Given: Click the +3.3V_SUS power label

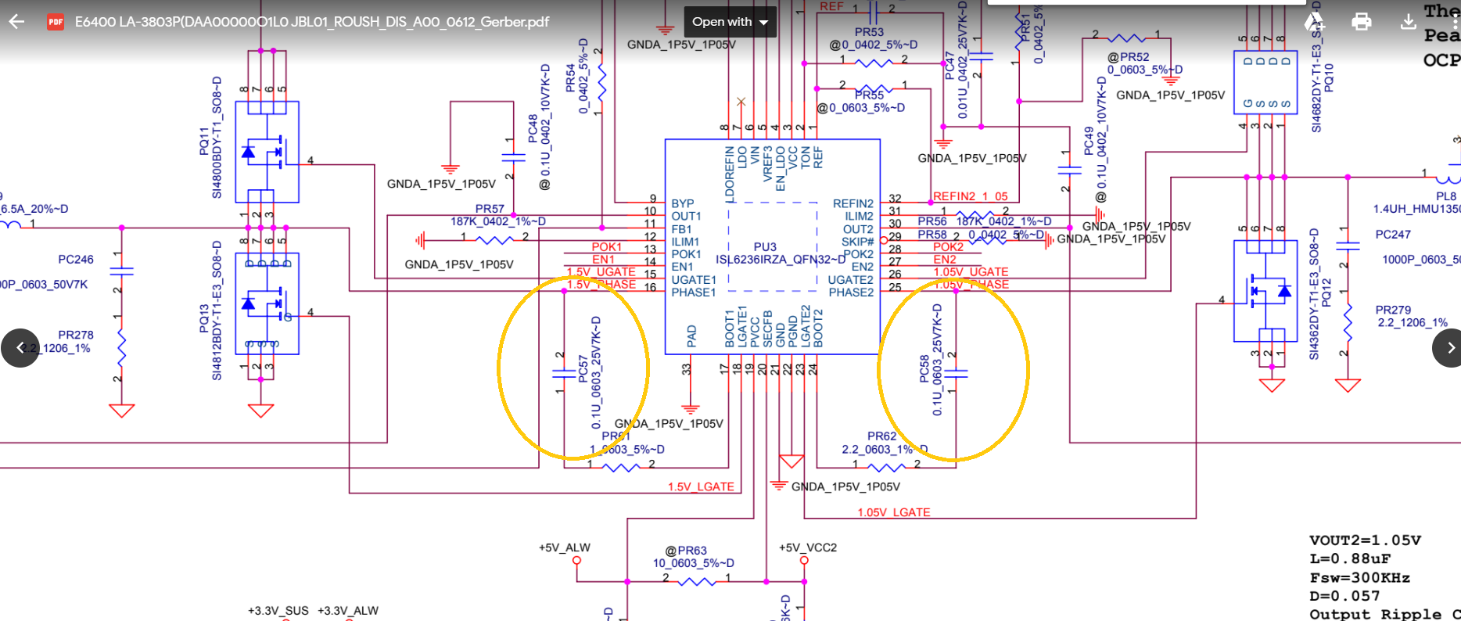Looking at the screenshot, I should 278,611.
